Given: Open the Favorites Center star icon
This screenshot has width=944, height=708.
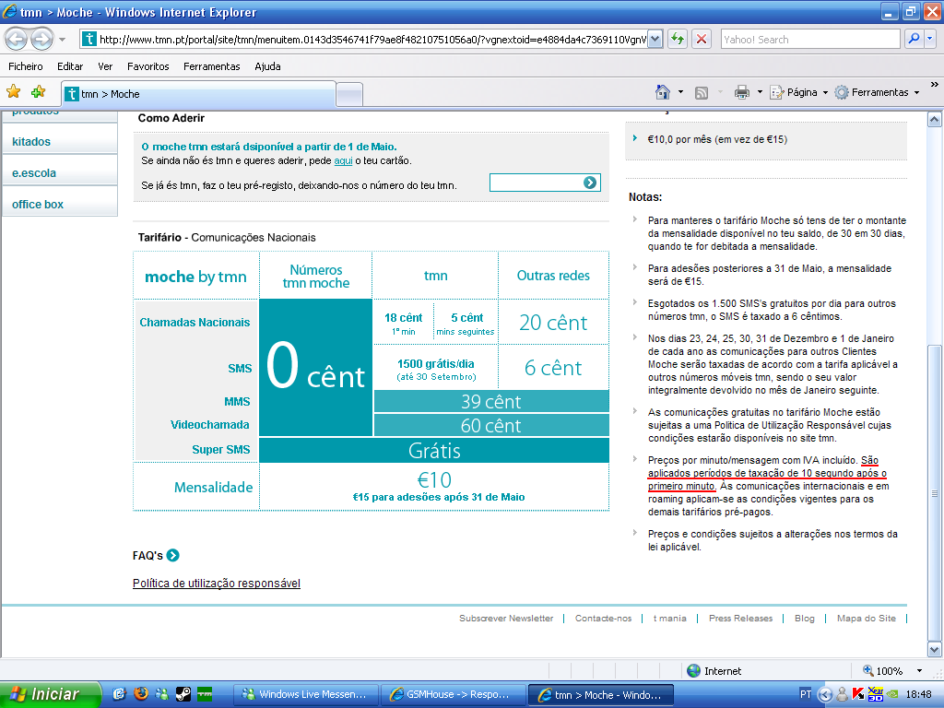Looking at the screenshot, I should pos(13,92).
